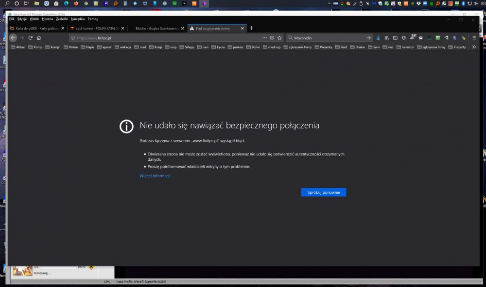Open the Historia menu
The width and height of the screenshot is (486, 287).
pos(47,19)
